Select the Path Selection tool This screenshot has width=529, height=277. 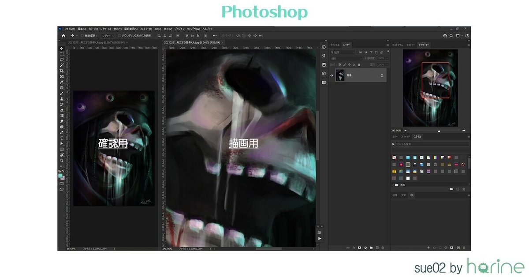[62, 144]
